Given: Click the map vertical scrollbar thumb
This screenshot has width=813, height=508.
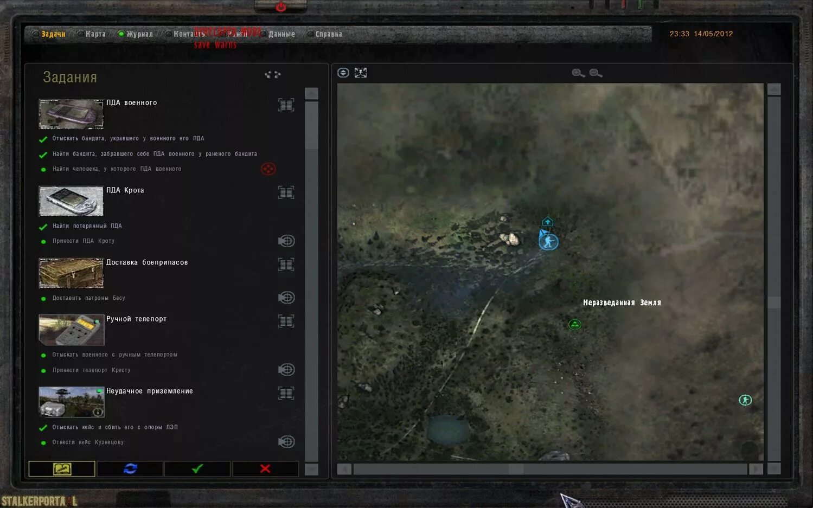Looking at the screenshot, I should click(774, 302).
